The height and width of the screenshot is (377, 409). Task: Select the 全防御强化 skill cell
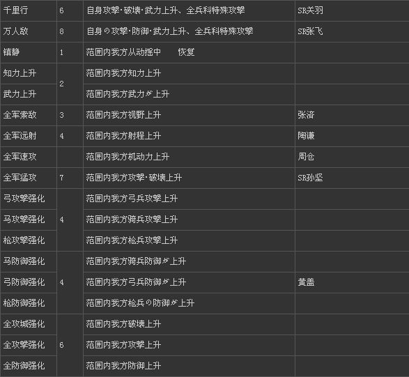29,366
